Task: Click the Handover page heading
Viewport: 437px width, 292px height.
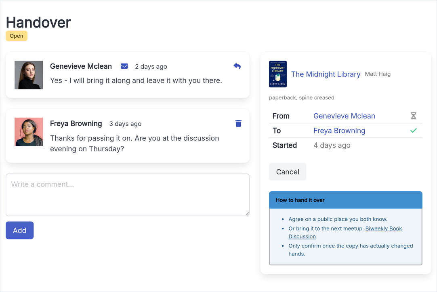Action: click(x=38, y=22)
